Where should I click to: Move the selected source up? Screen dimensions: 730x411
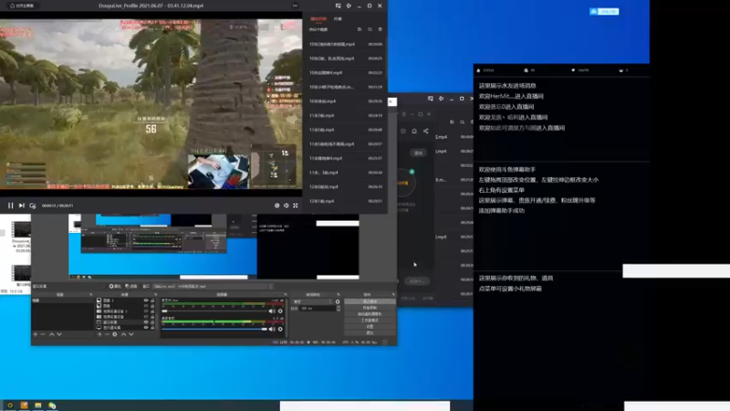[x=123, y=334]
